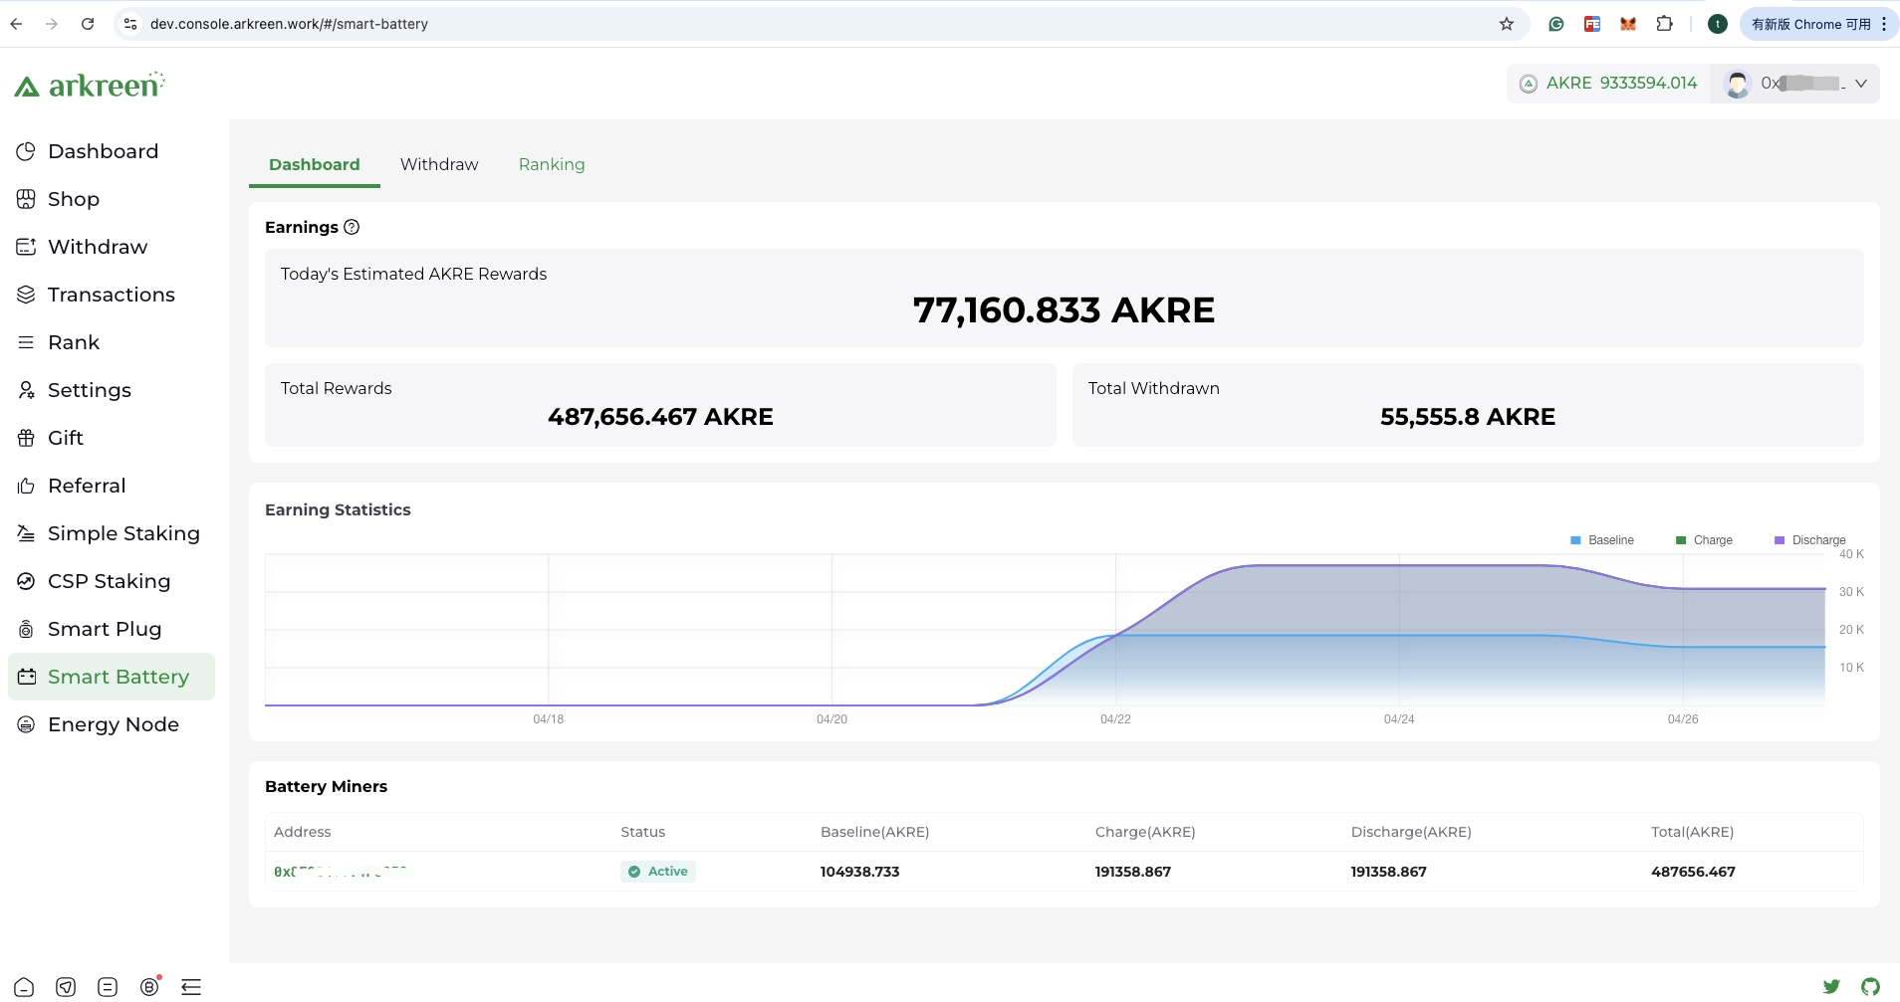Toggle the Baseline series in chart legend

[x=1602, y=540]
